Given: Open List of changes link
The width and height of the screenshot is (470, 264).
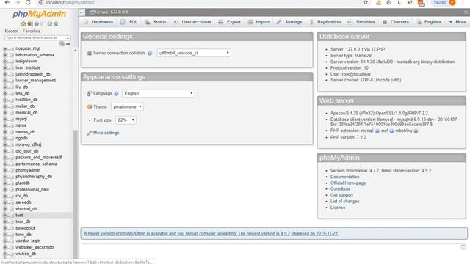Looking at the screenshot, I should point(344,202).
